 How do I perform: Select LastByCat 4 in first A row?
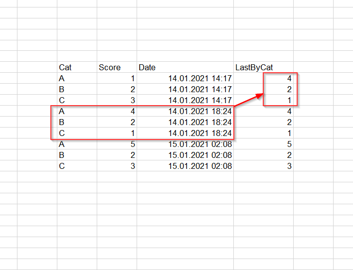tap(263, 78)
